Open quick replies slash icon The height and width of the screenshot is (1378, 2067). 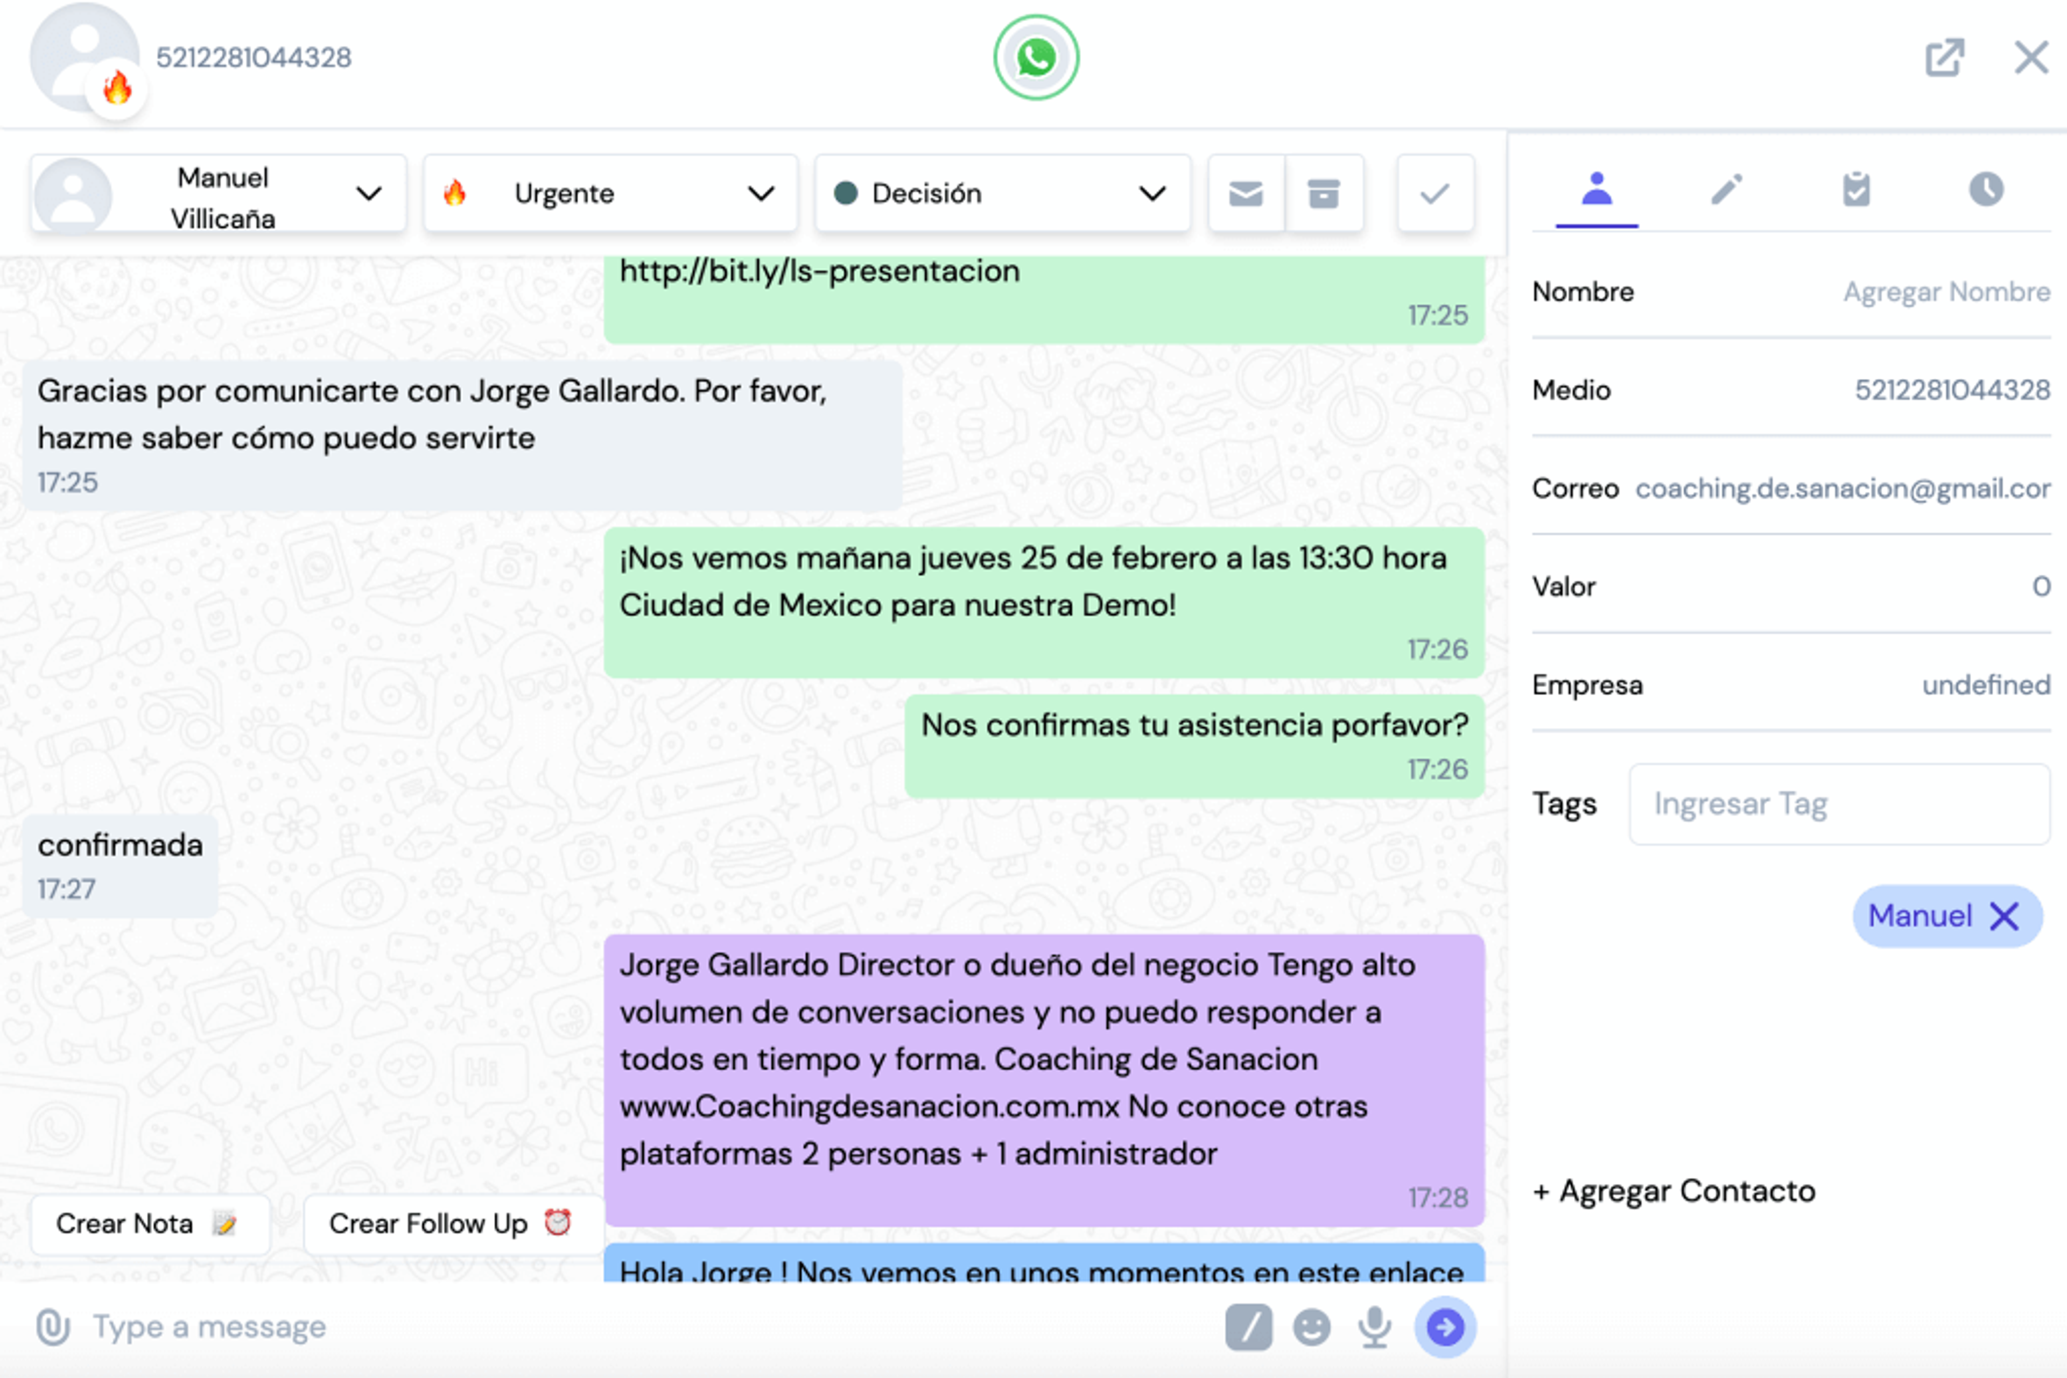pos(1248,1327)
